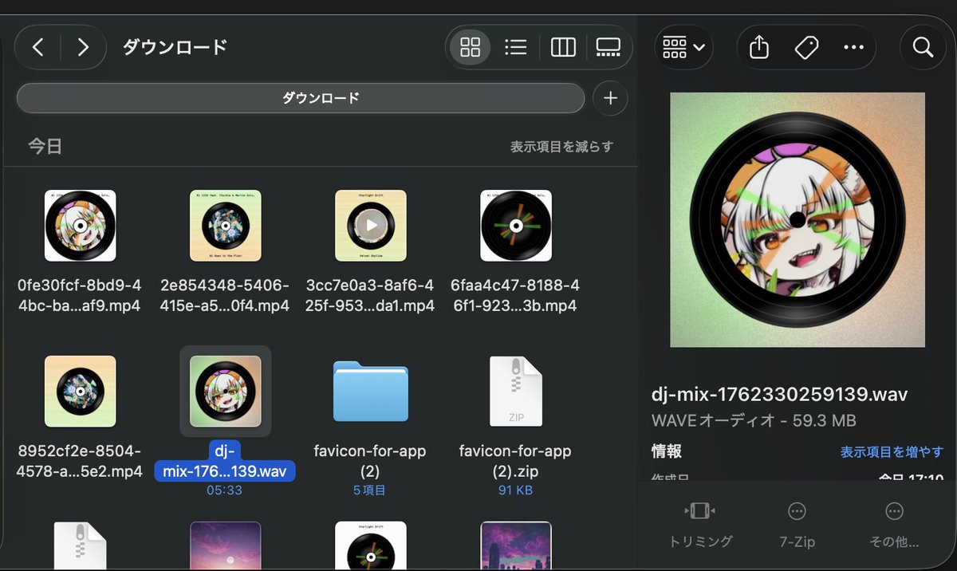Click the Share toolbar icon
The width and height of the screenshot is (957, 571).
(759, 48)
